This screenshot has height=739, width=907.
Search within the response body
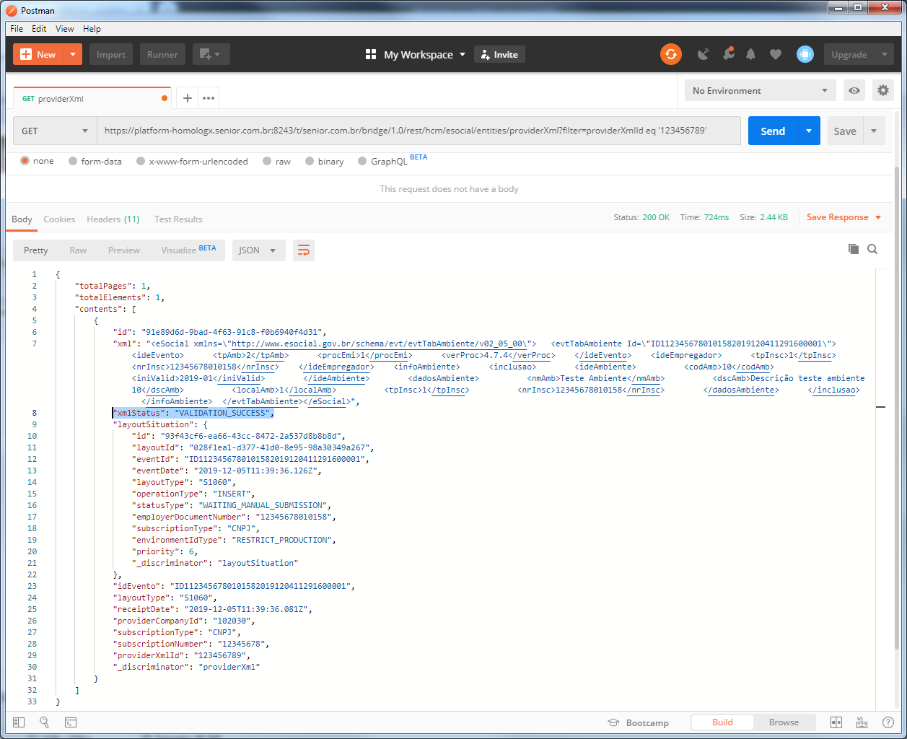tap(872, 249)
